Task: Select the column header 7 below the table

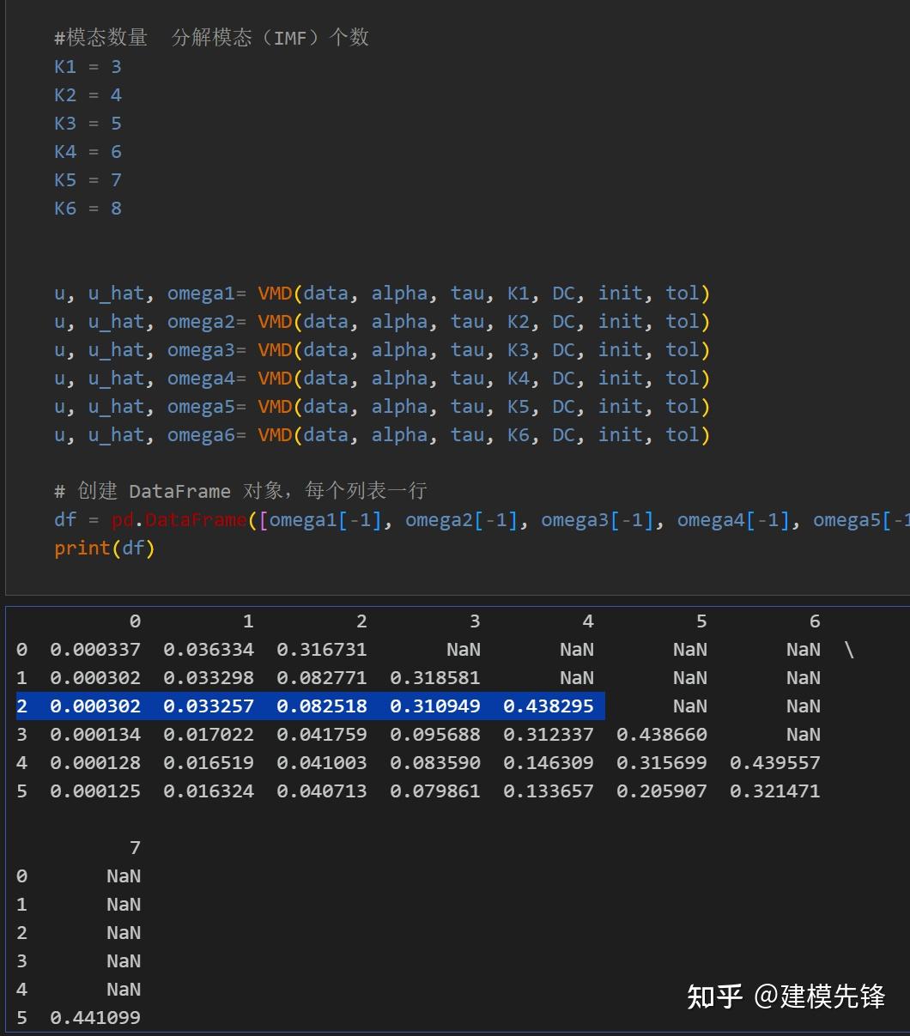Action: (x=135, y=848)
